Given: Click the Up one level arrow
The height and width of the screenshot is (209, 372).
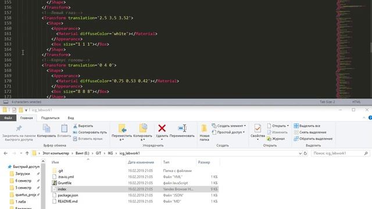Looking at the screenshot, I should click(27, 153).
